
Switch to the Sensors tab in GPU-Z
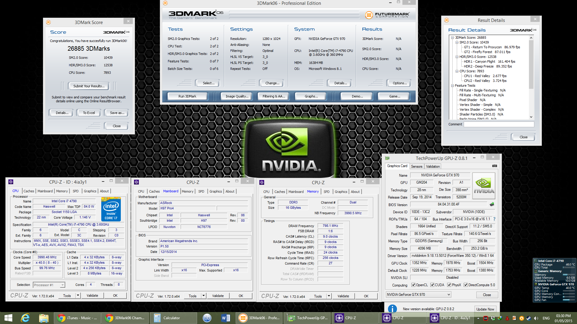tap(417, 166)
